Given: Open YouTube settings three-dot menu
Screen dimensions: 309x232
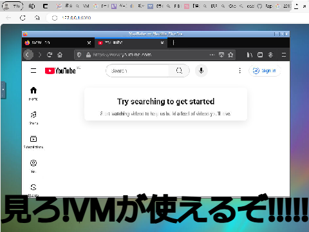Looking at the screenshot, I should [239, 70].
